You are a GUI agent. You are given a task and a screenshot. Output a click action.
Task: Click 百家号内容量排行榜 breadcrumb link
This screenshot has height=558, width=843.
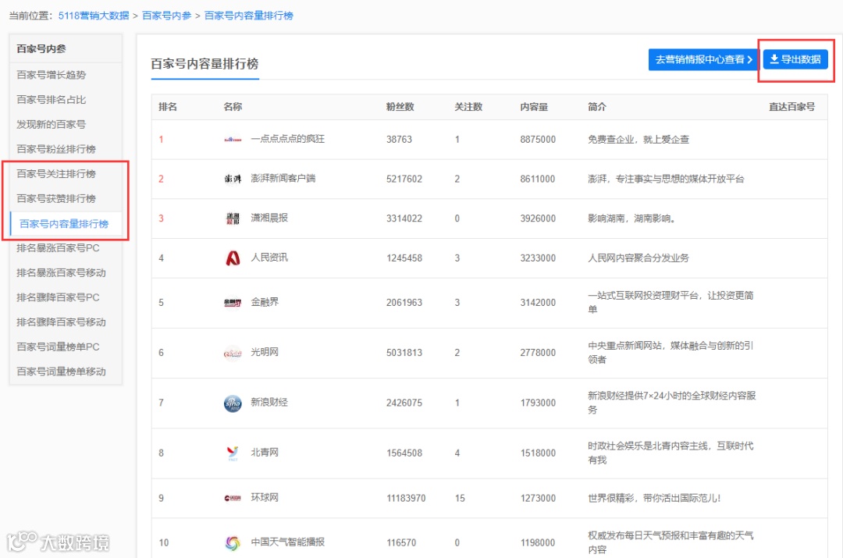coord(249,16)
